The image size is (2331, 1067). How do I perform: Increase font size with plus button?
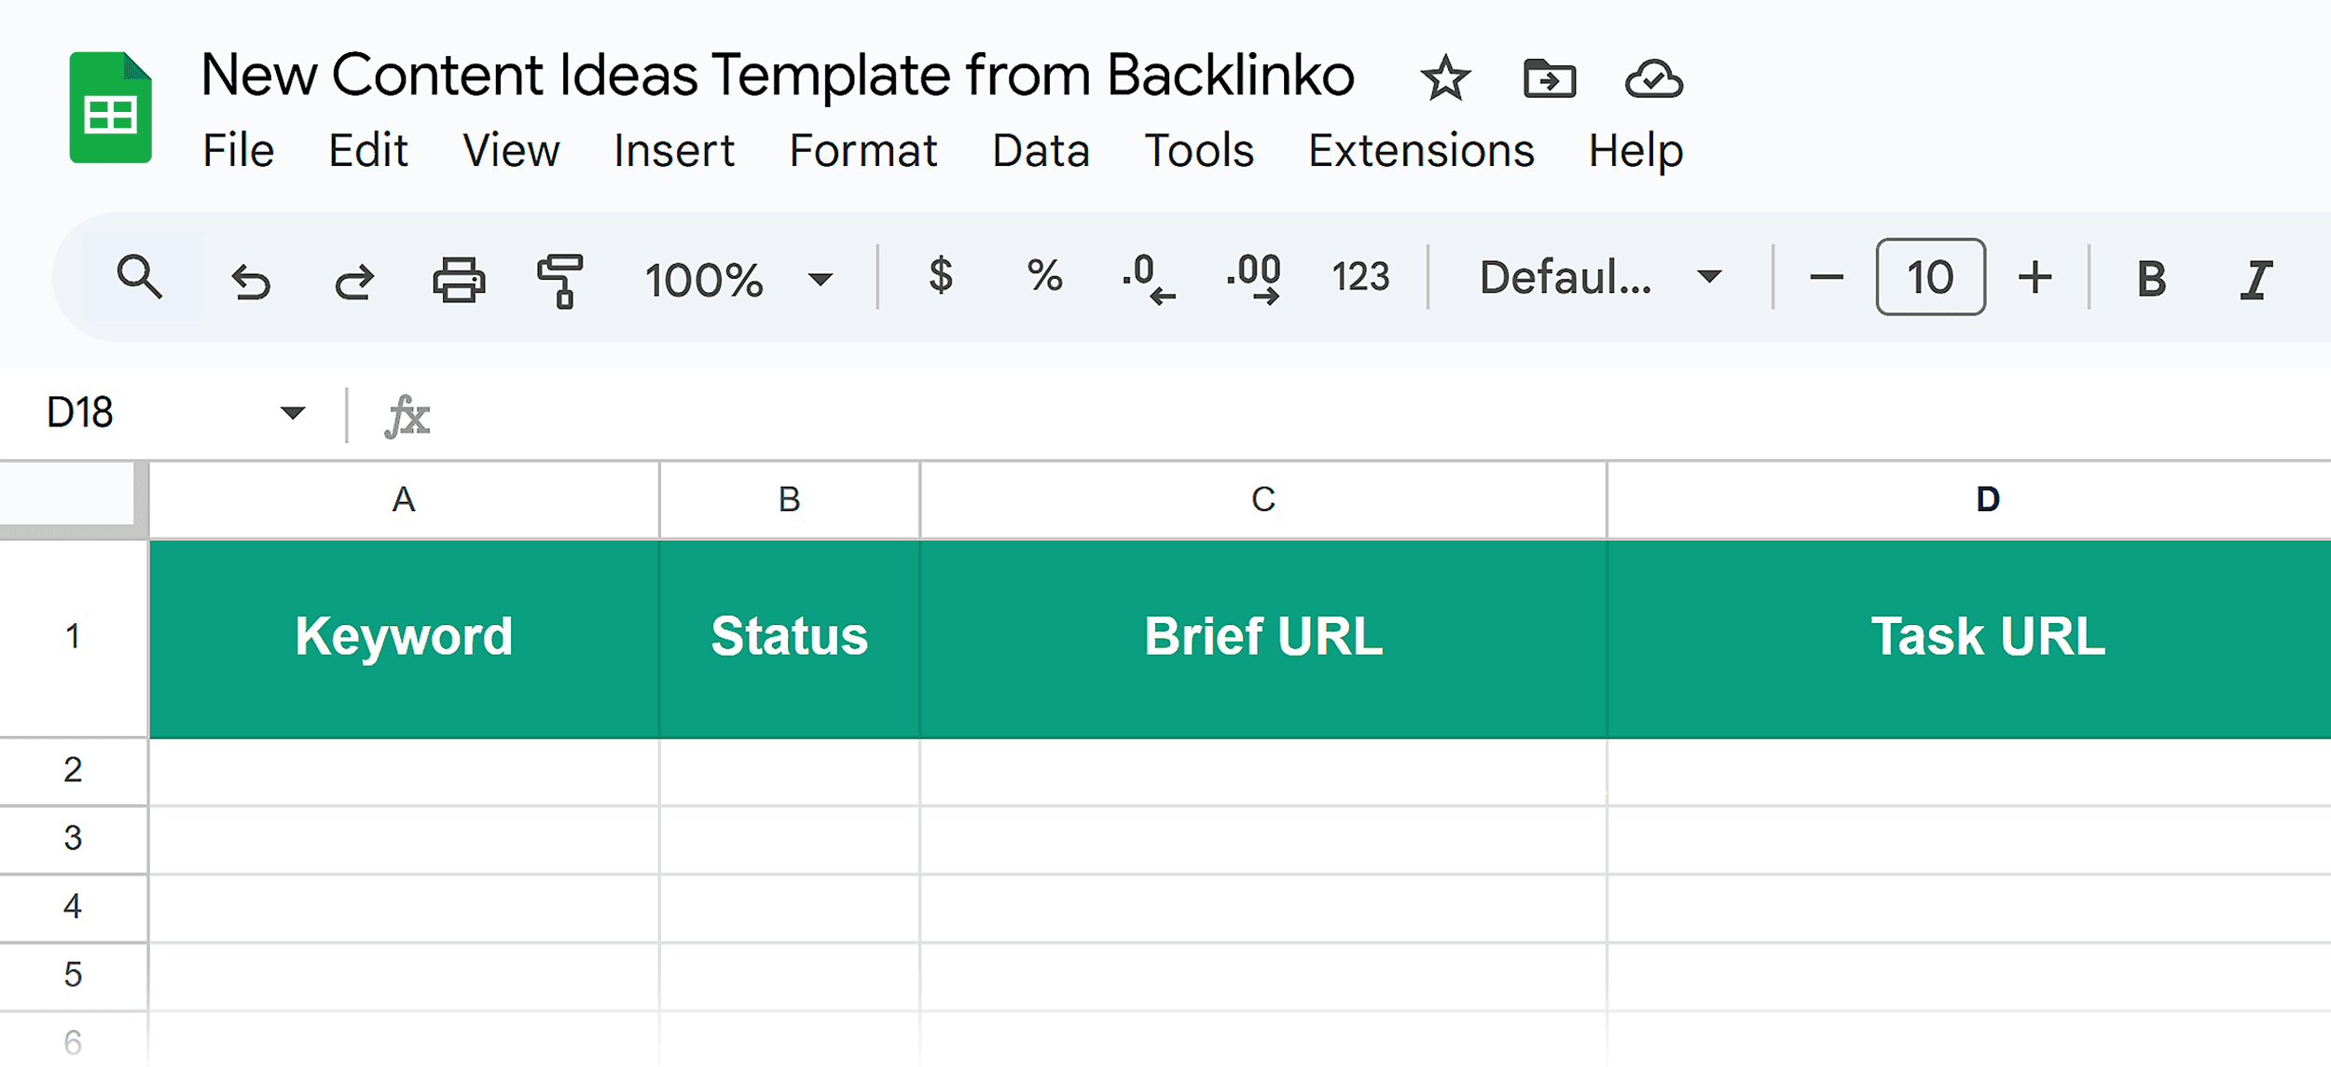[x=2035, y=276]
